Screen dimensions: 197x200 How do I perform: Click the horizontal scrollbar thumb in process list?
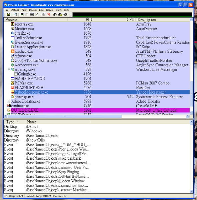click(64, 116)
